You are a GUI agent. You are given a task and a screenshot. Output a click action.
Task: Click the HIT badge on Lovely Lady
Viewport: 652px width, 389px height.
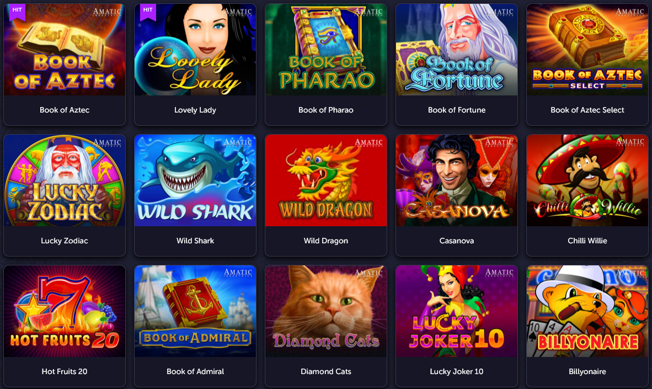click(x=148, y=11)
